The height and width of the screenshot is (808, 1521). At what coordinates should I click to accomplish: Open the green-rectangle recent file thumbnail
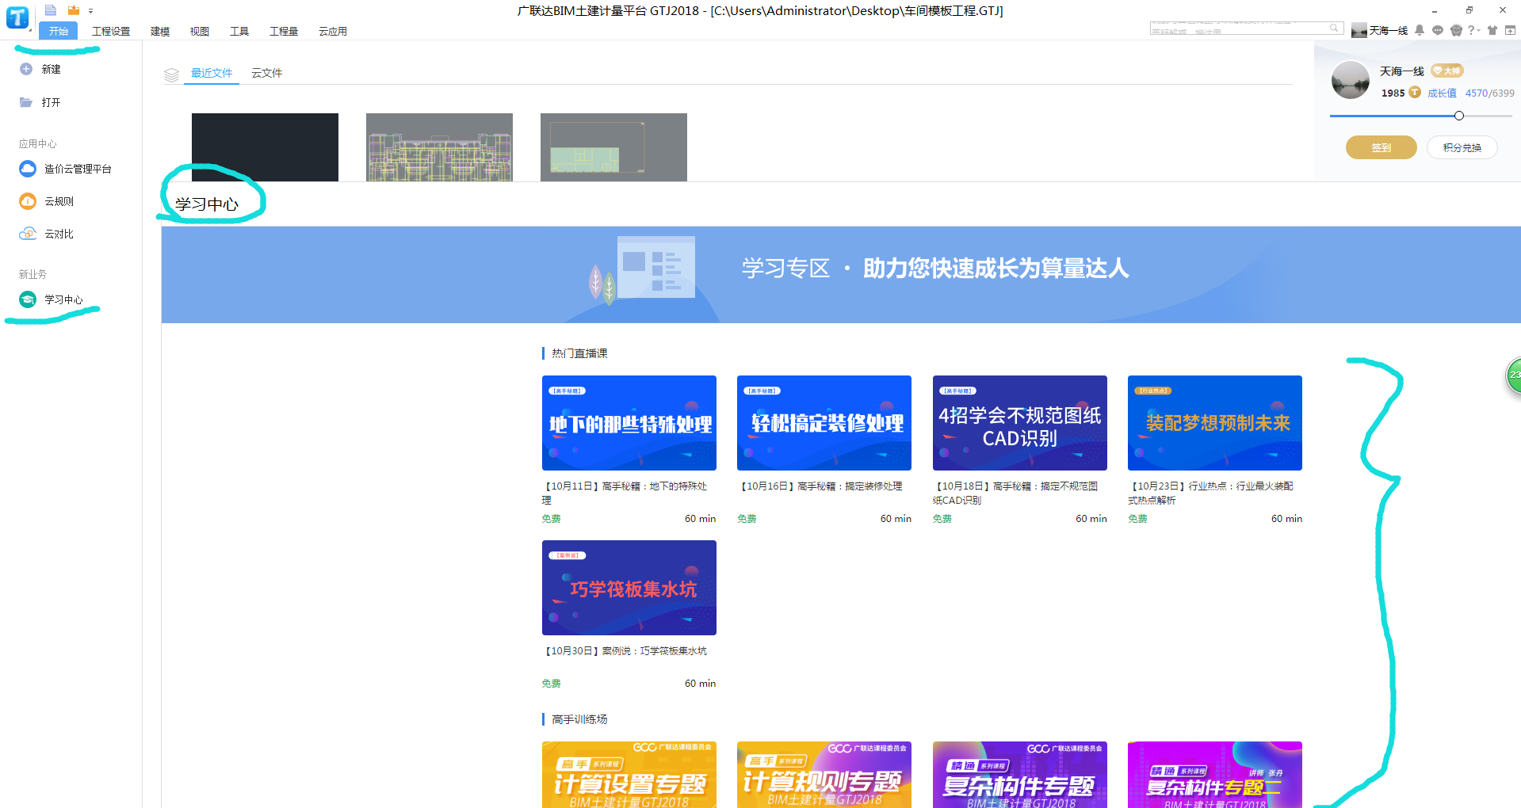[613, 147]
